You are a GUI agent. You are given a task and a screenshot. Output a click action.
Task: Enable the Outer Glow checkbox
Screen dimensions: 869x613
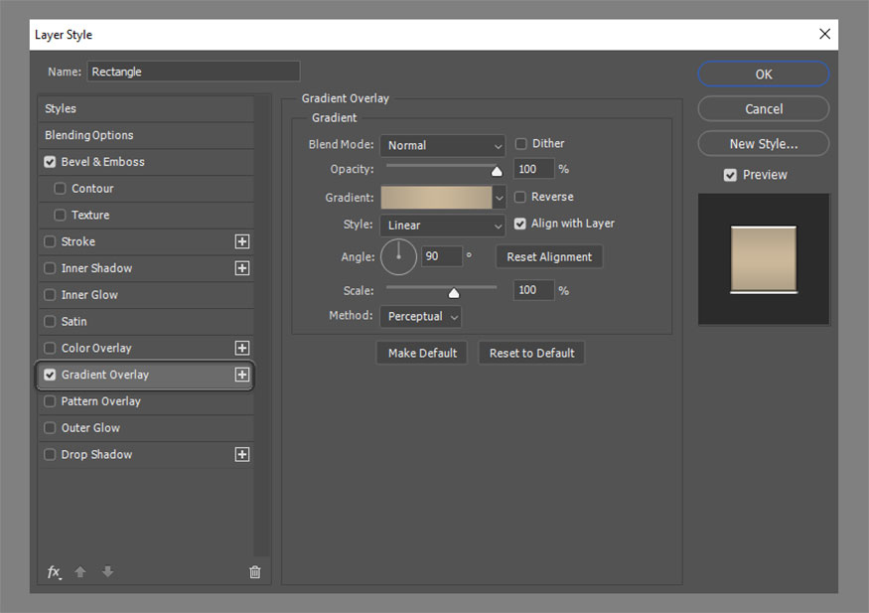[50, 428]
